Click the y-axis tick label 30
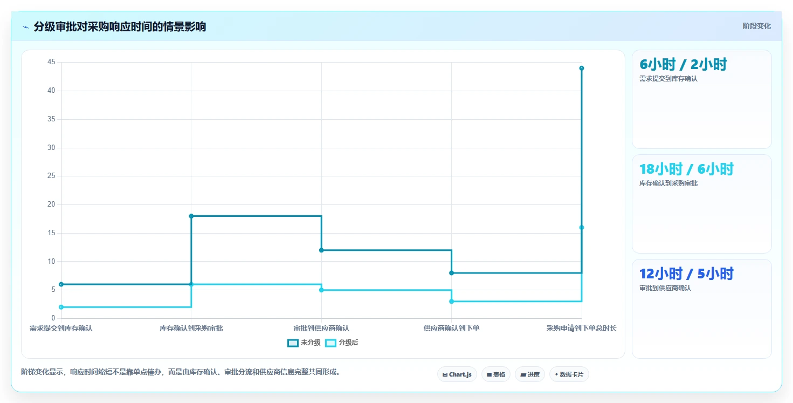793x403 pixels. tap(51, 148)
